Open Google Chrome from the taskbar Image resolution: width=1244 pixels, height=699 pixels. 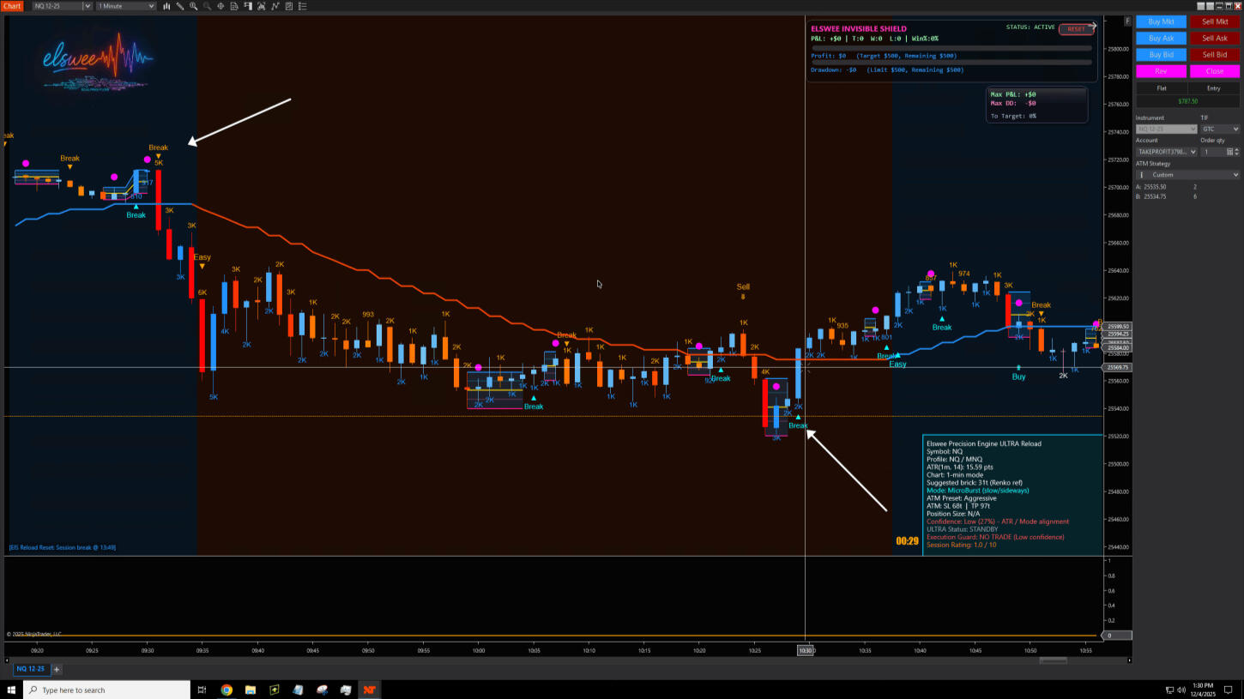226,690
